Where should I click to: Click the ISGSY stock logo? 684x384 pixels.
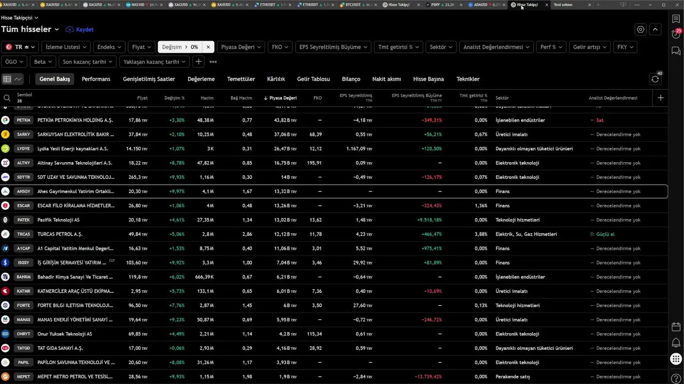click(x=5, y=262)
